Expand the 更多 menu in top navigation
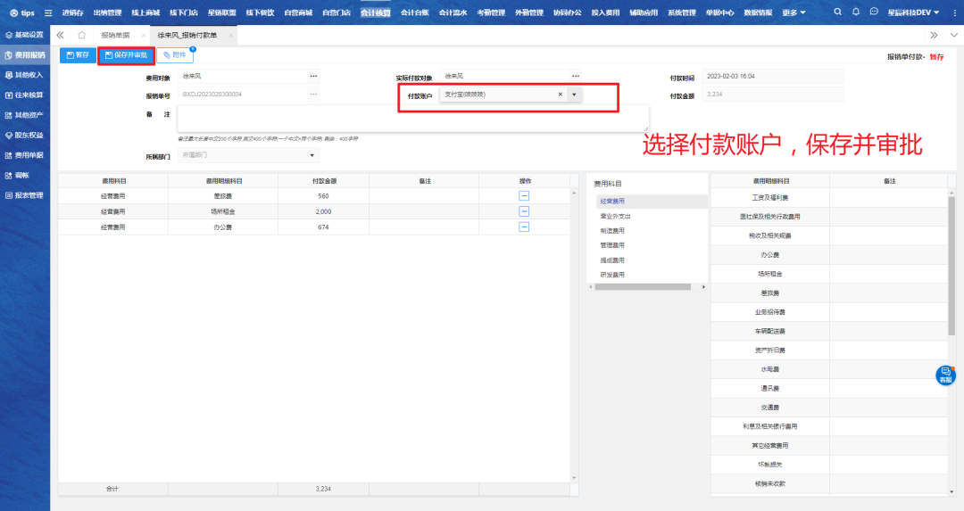The image size is (964, 511). [x=794, y=13]
